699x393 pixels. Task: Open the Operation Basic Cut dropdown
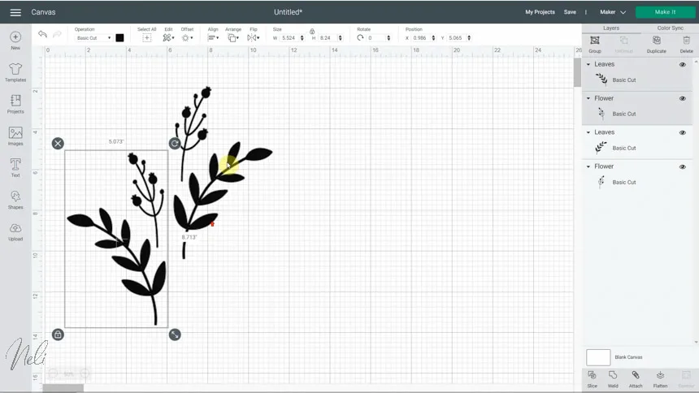coord(93,38)
